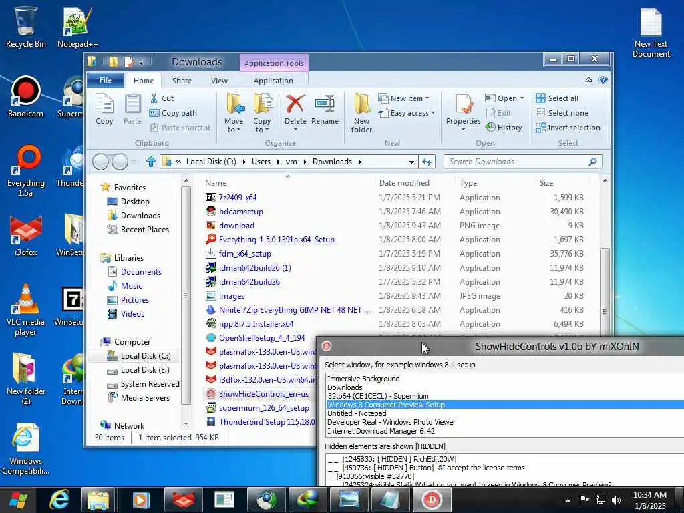684x513 pixels.
Task: Sort by the Date modified column header
Action: click(x=415, y=183)
